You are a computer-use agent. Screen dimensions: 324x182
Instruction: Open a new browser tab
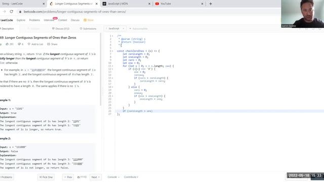[211, 4]
